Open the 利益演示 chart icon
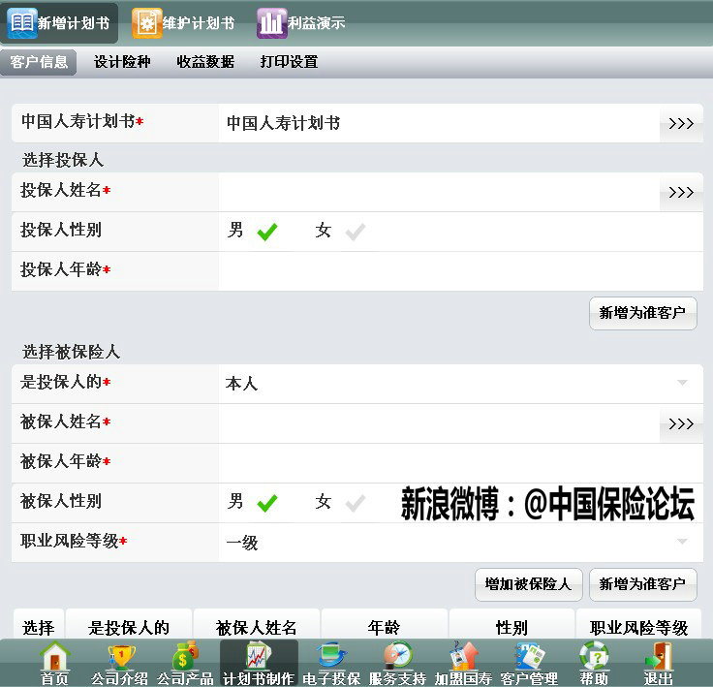 coord(271,22)
